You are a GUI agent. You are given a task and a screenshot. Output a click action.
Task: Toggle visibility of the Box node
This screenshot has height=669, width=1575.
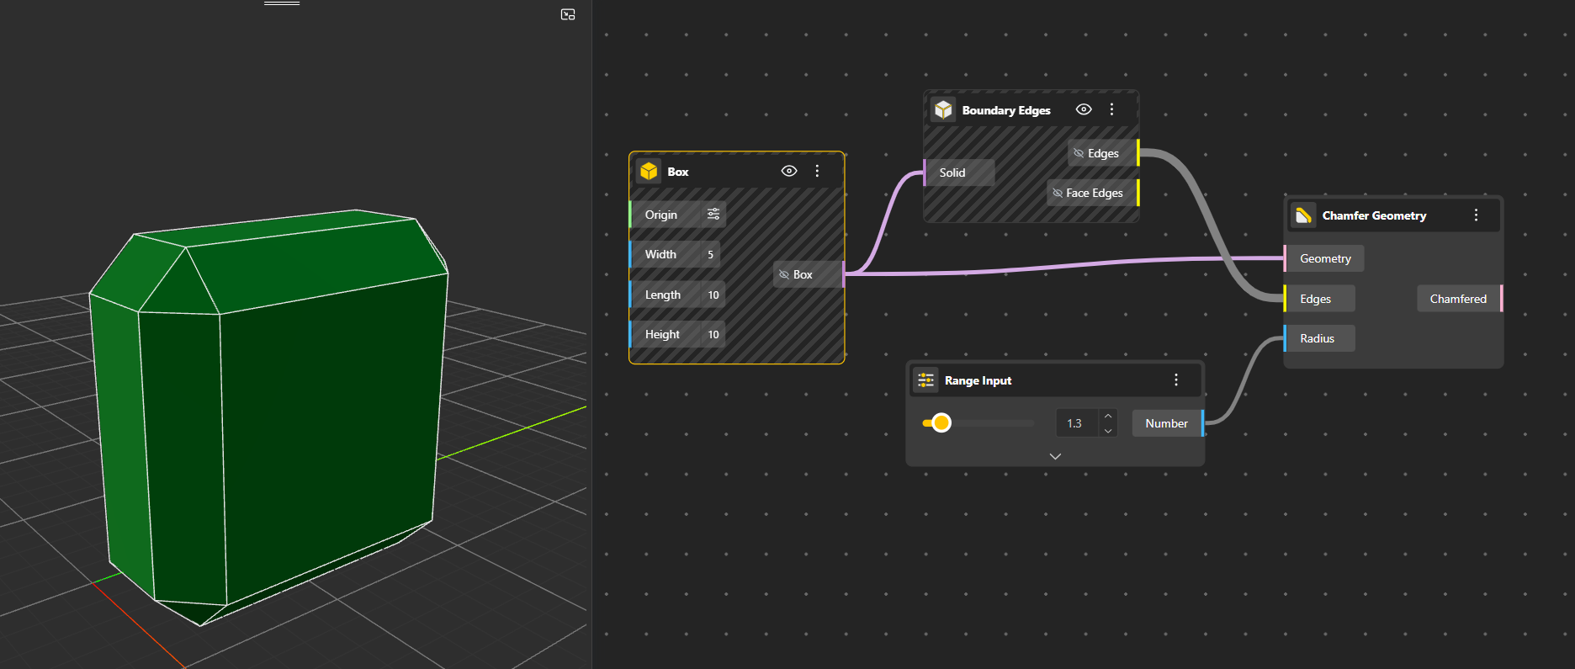(789, 171)
